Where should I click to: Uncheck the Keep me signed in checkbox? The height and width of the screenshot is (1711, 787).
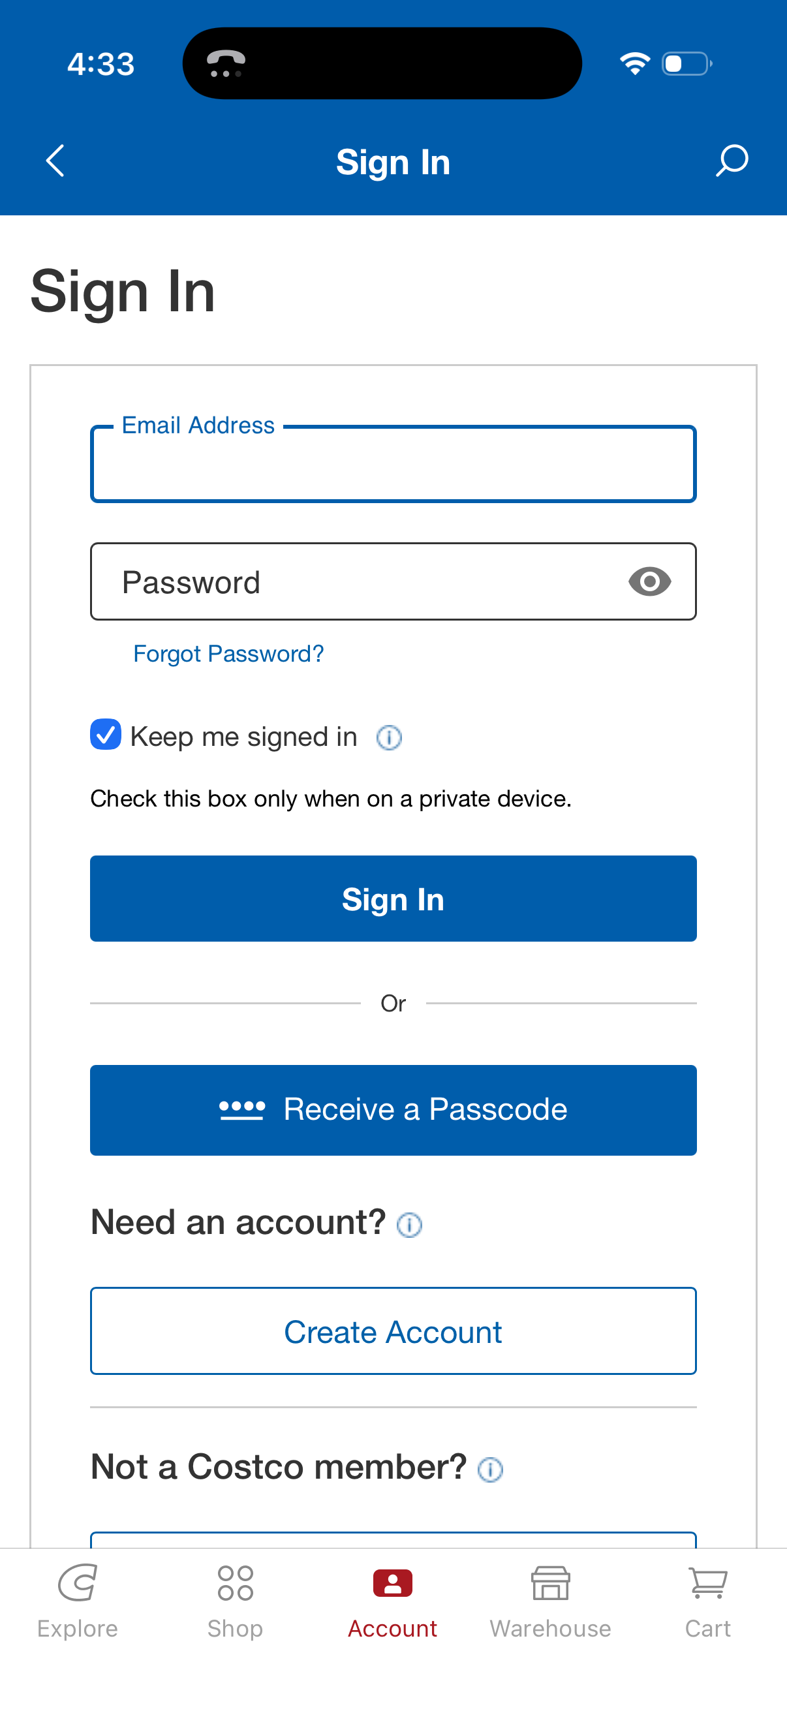tap(106, 735)
